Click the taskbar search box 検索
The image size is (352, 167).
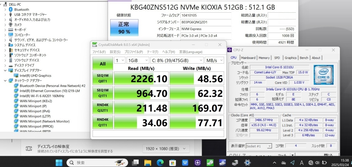[97, 163]
